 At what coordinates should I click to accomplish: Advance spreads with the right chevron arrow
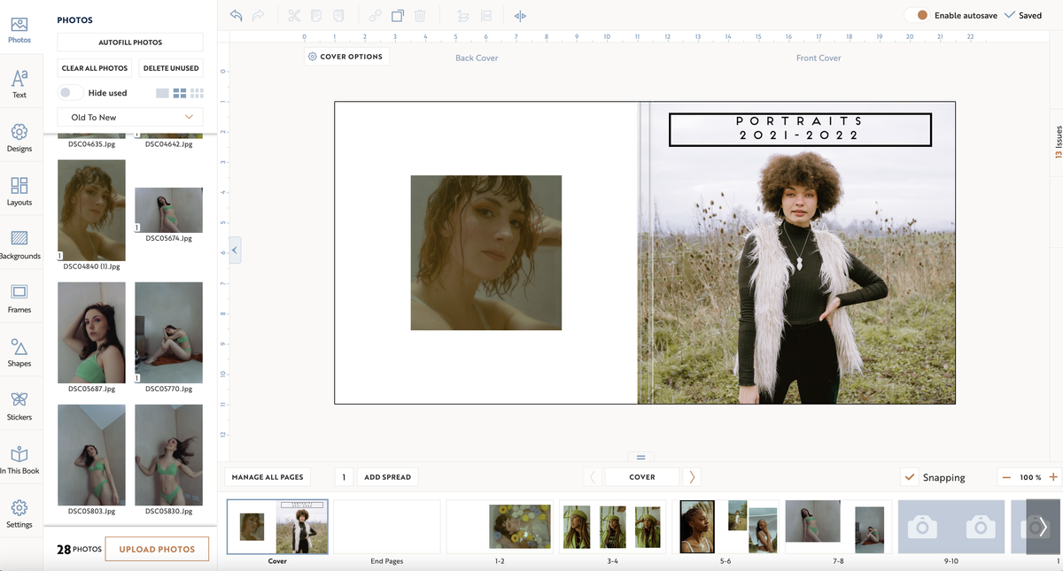coord(691,476)
